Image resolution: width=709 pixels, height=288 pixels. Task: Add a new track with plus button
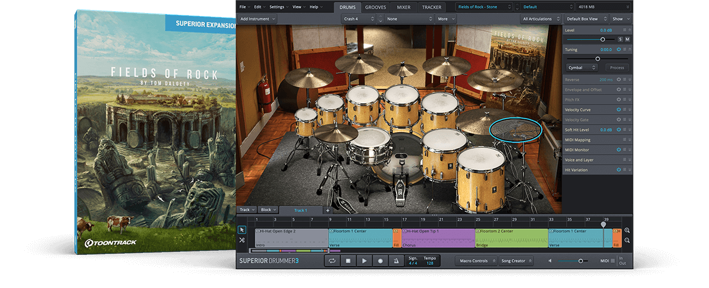tap(328, 210)
